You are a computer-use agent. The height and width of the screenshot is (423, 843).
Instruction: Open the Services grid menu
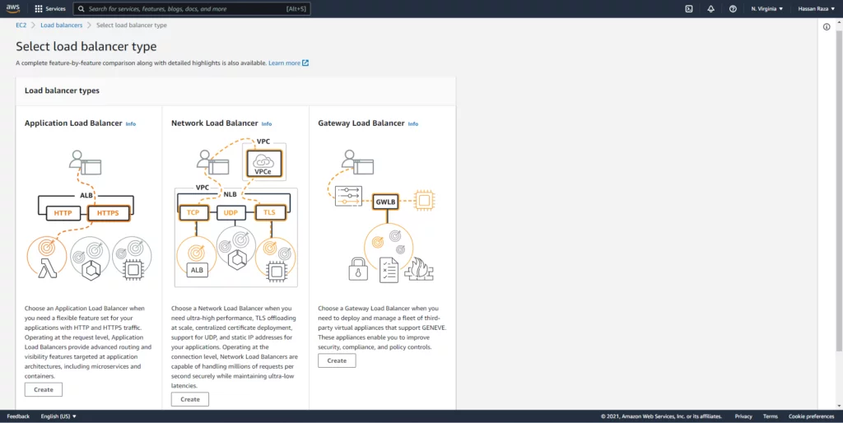(x=50, y=8)
